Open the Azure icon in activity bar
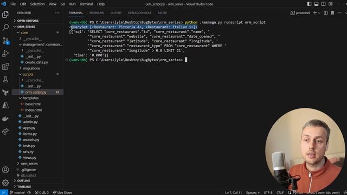The image size is (347, 195). pos(5,106)
